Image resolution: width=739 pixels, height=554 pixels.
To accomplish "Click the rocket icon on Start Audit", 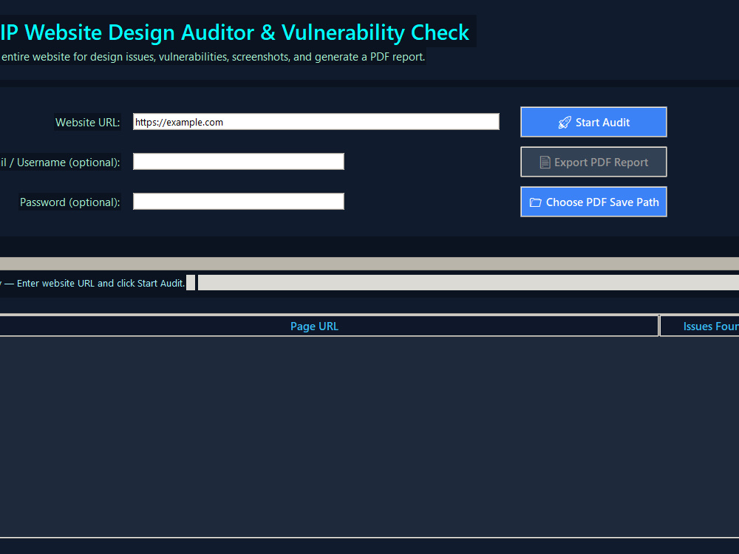I will [x=565, y=123].
